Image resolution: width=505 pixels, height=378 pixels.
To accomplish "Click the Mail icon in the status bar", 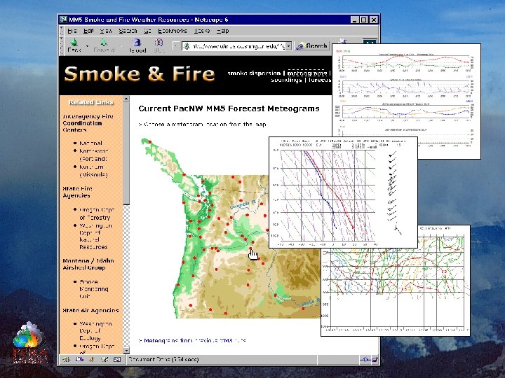I will tap(79, 359).
